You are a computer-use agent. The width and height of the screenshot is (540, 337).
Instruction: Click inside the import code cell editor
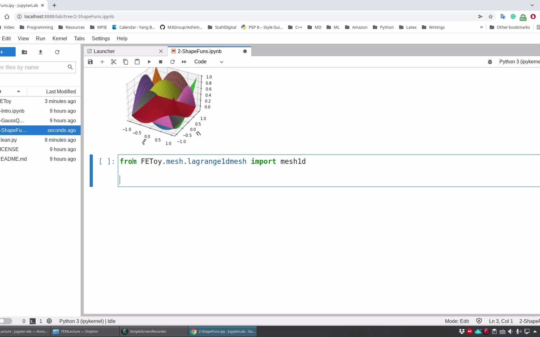(329, 171)
